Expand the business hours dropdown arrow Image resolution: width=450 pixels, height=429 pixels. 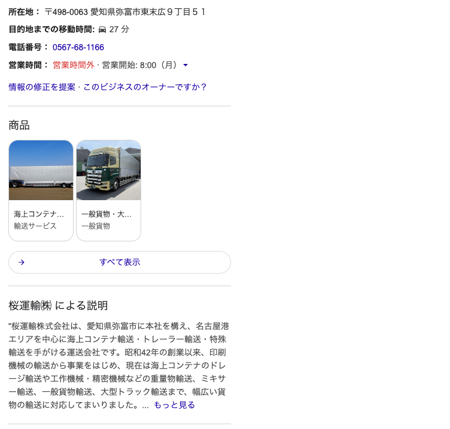coord(186,65)
